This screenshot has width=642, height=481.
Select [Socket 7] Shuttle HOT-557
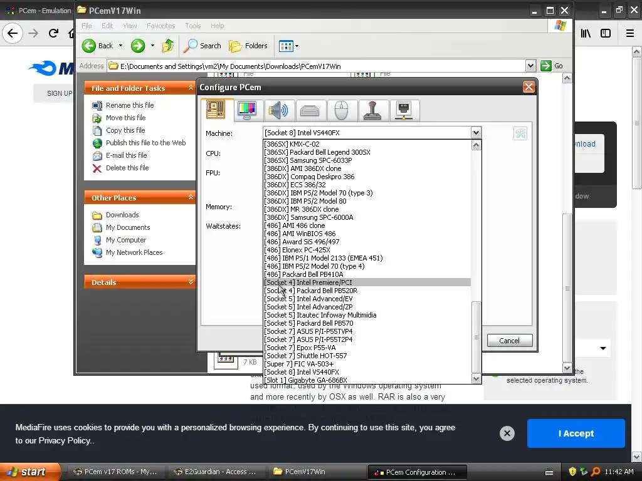click(367, 356)
